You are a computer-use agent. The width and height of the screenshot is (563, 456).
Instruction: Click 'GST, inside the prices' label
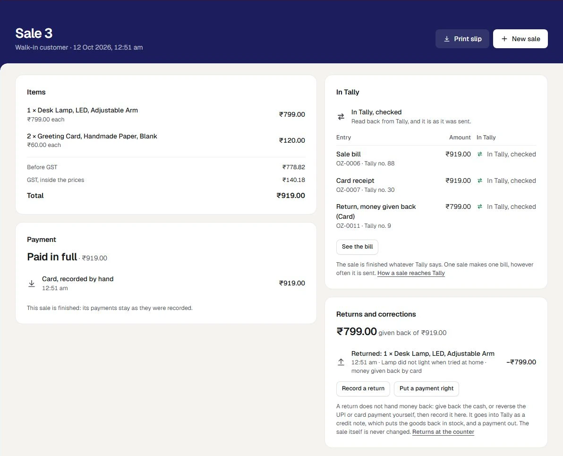[56, 180]
